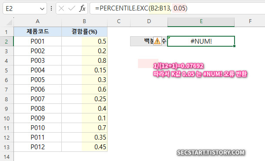The height and width of the screenshot is (161, 265).
Task: Select the 0.8 value cell
Action: (84, 61)
